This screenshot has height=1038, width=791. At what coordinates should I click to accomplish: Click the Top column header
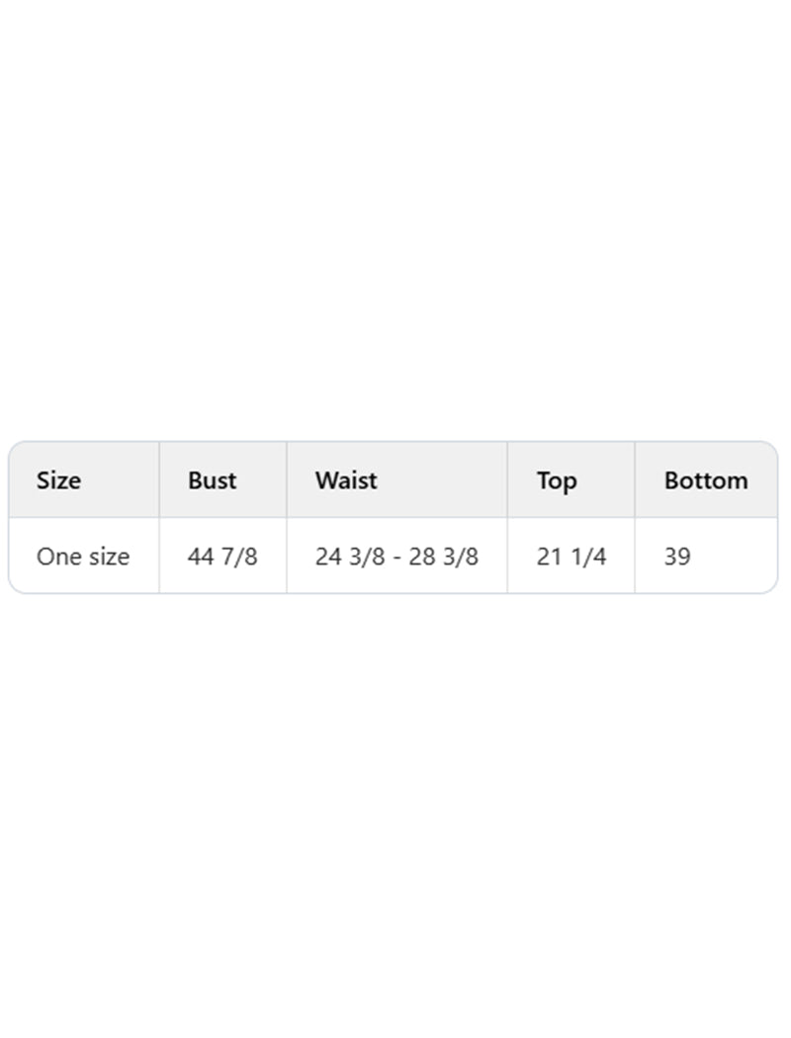point(557,481)
